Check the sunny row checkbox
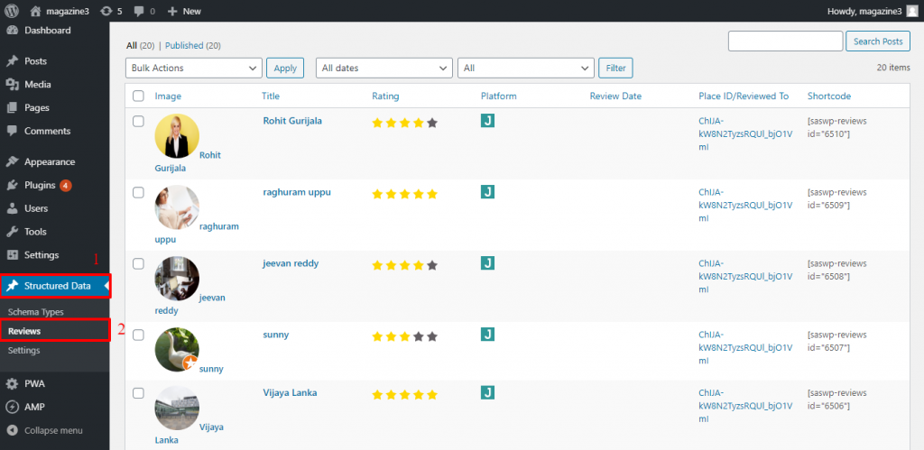 pos(138,335)
